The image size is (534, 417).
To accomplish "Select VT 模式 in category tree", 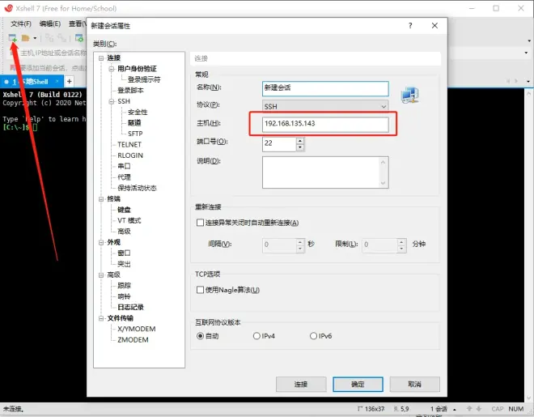I will pyautogui.click(x=129, y=221).
